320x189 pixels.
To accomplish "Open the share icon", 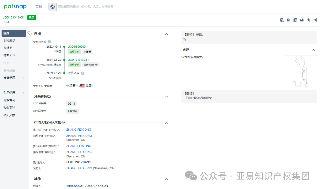I will click(315, 20).
